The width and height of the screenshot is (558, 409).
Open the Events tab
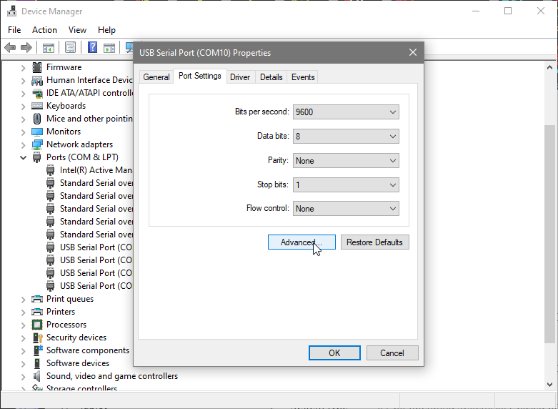[303, 77]
